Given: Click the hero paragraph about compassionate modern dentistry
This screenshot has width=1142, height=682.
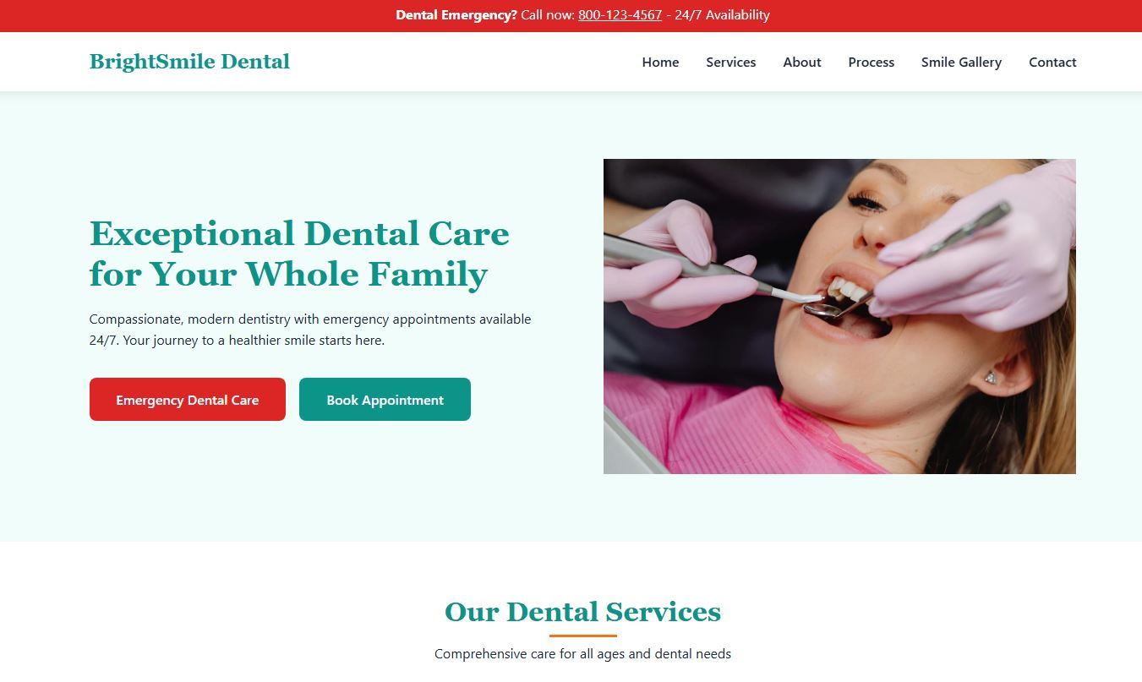Looking at the screenshot, I should pyautogui.click(x=310, y=330).
